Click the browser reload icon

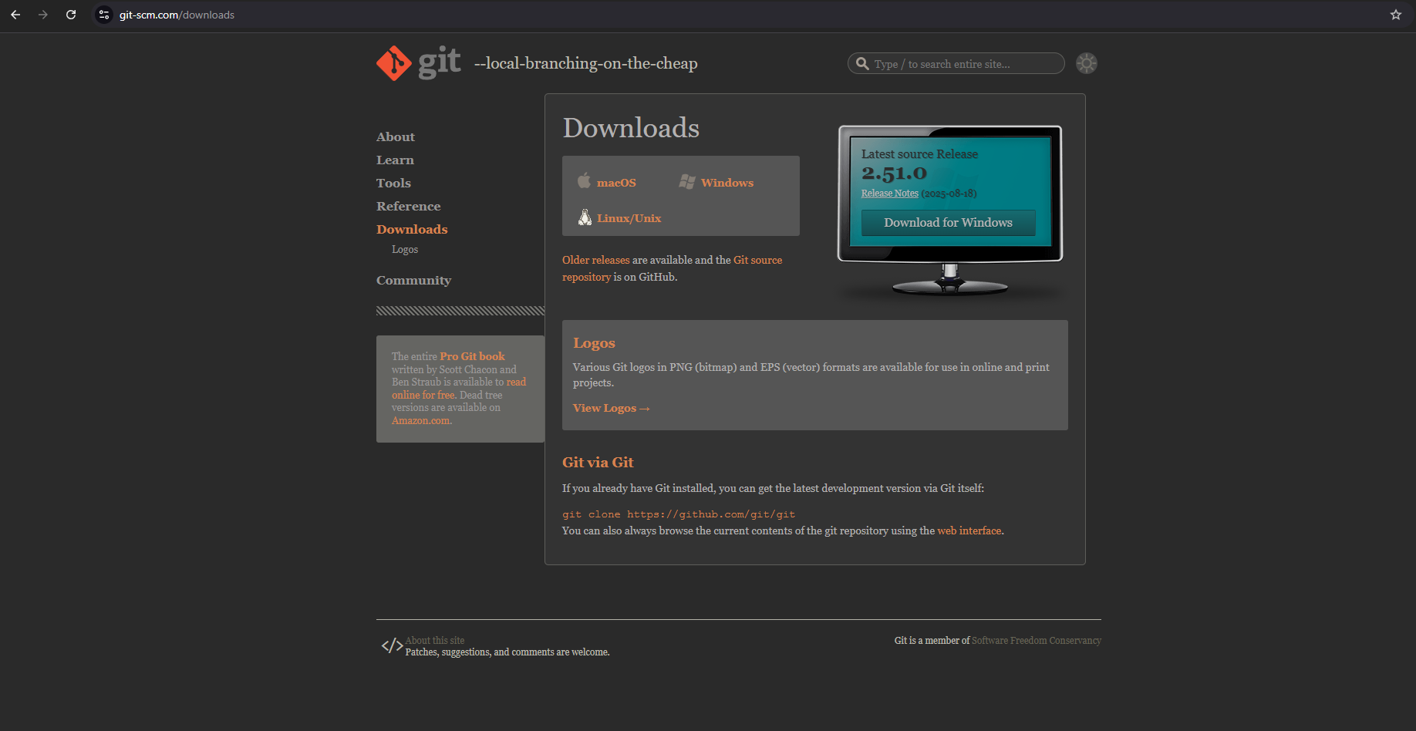[71, 14]
